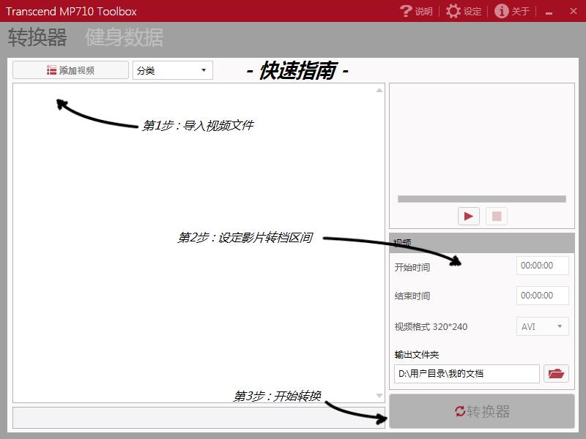The image size is (586, 439).
Task: Close the Transcend MP710 Toolbox window
Action: click(x=571, y=12)
